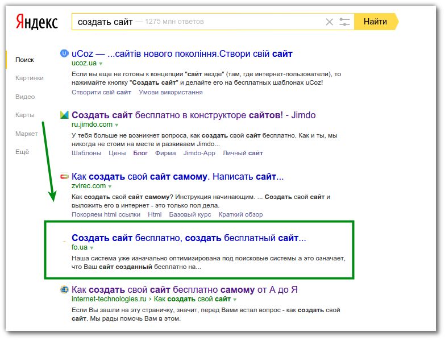
Task: Open Ещё menu in sidebar
Action: coord(22,152)
